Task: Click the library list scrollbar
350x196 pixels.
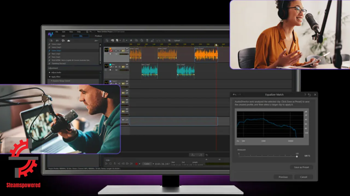Action: click(x=100, y=54)
